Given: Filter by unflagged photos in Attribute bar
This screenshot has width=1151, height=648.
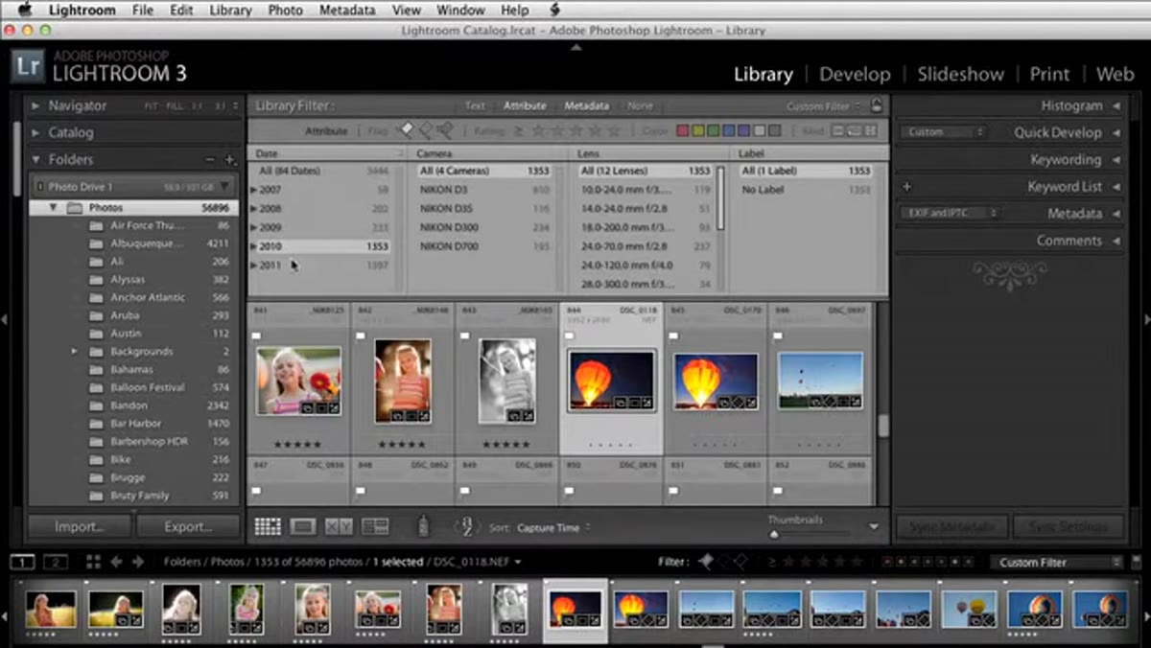Looking at the screenshot, I should pyautogui.click(x=425, y=130).
